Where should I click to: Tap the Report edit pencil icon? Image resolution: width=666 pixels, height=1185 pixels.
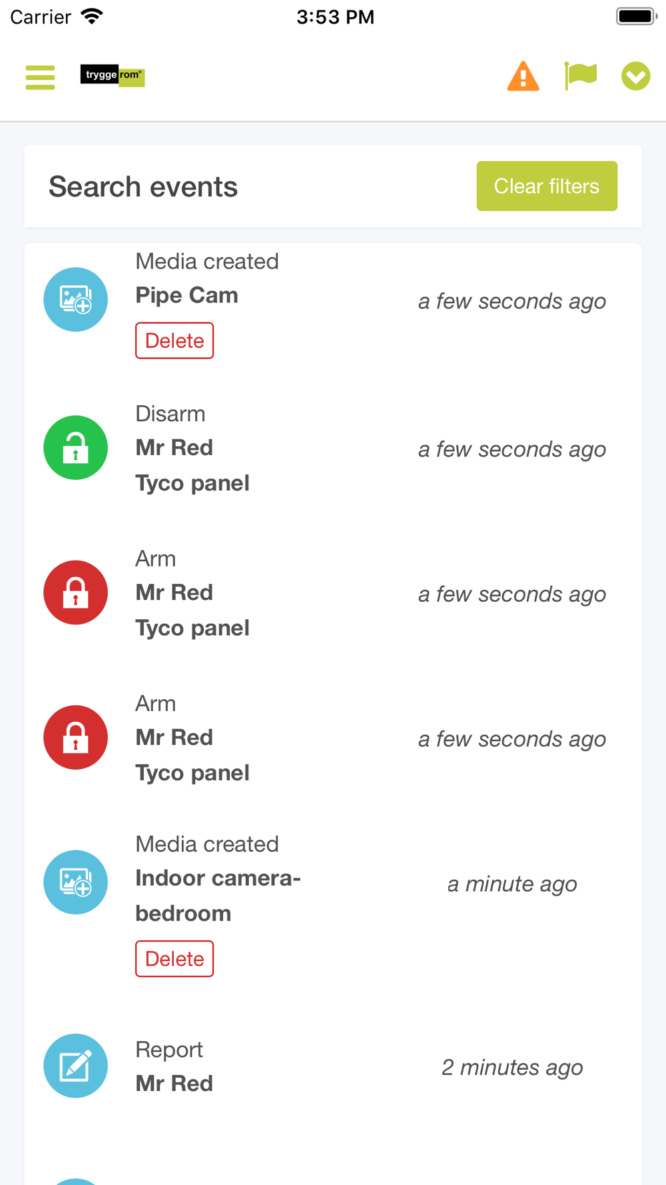76,1066
